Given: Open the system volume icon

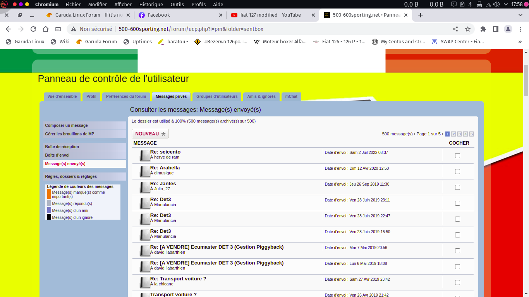Looking at the screenshot, I should point(496,4).
